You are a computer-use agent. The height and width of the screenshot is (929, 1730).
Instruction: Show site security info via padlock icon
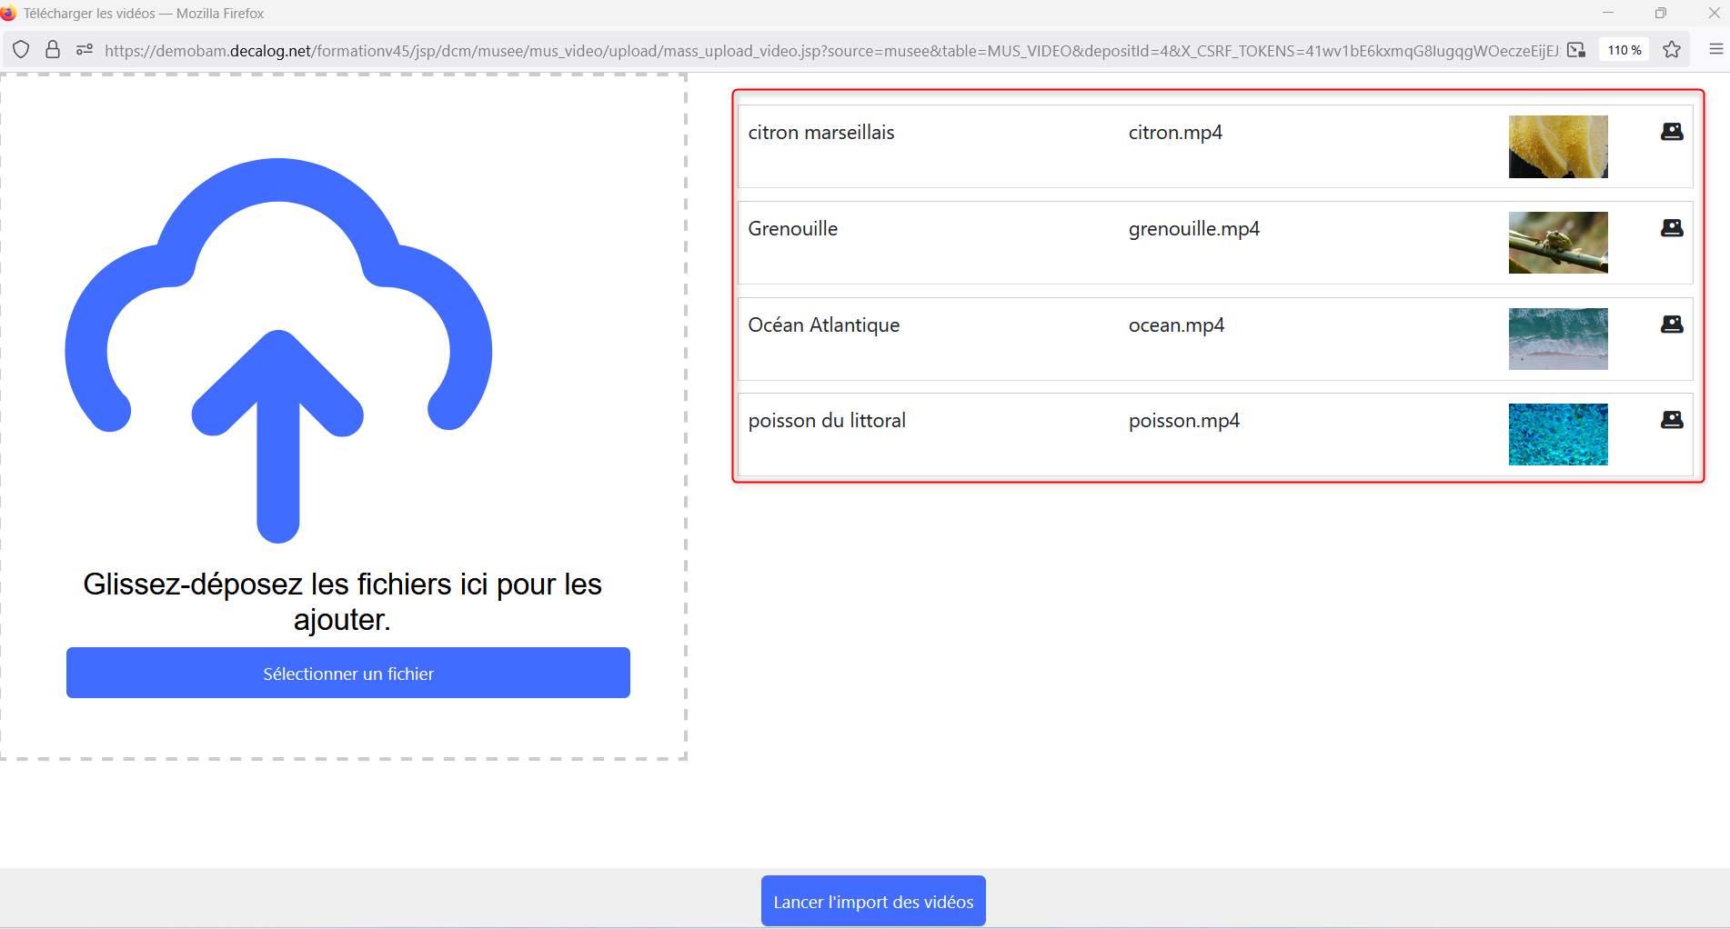53,50
